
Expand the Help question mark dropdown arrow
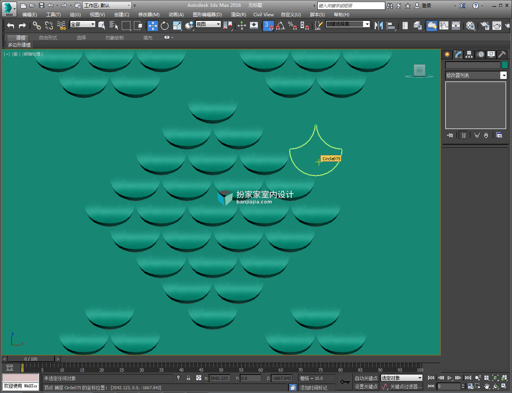[x=482, y=6]
